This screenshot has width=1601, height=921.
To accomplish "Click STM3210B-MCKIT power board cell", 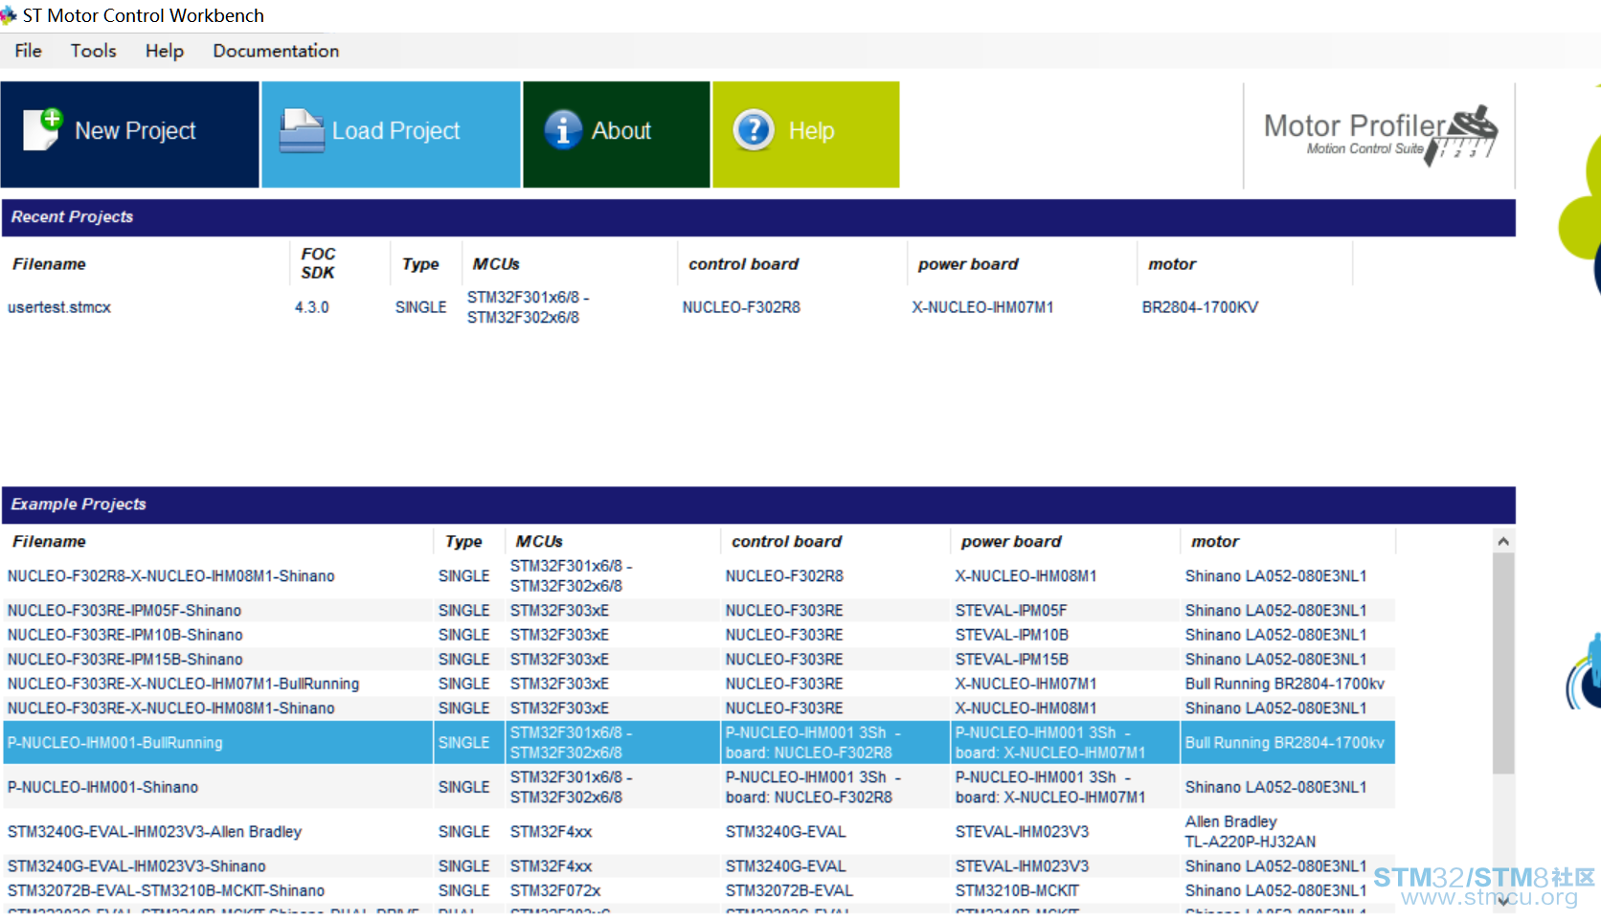I will click(1017, 890).
